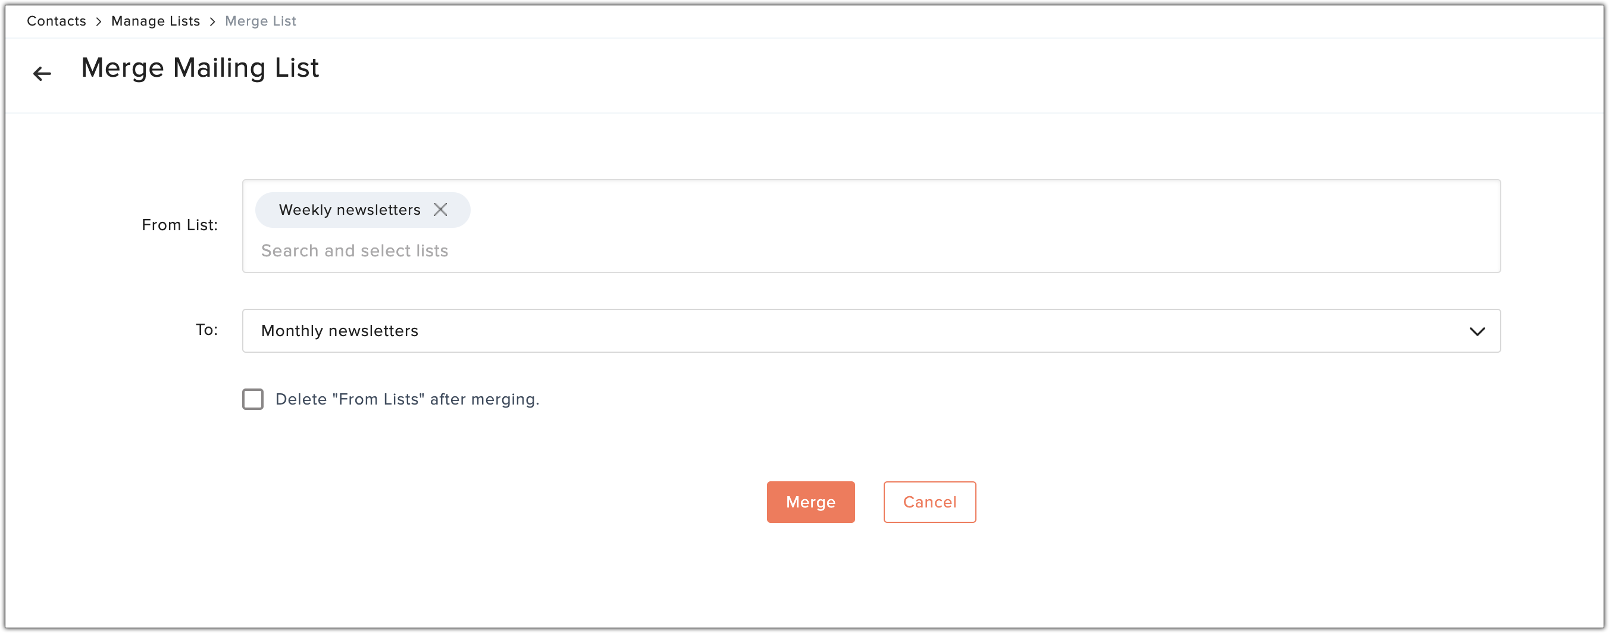The image size is (1609, 633).
Task: Click the Monthly newsletters selected value text
Action: click(340, 331)
